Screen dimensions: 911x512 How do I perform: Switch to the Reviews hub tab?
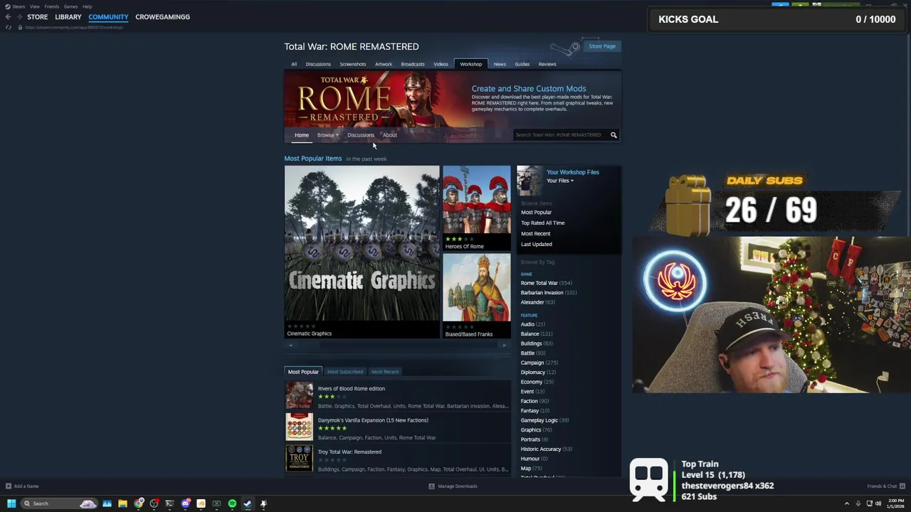click(547, 64)
